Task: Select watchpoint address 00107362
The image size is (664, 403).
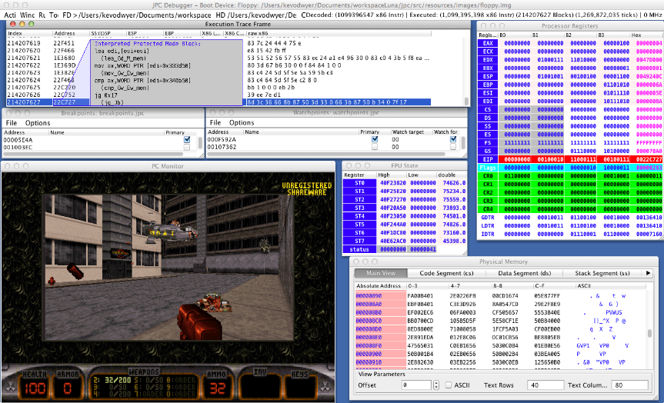Action: pos(222,147)
